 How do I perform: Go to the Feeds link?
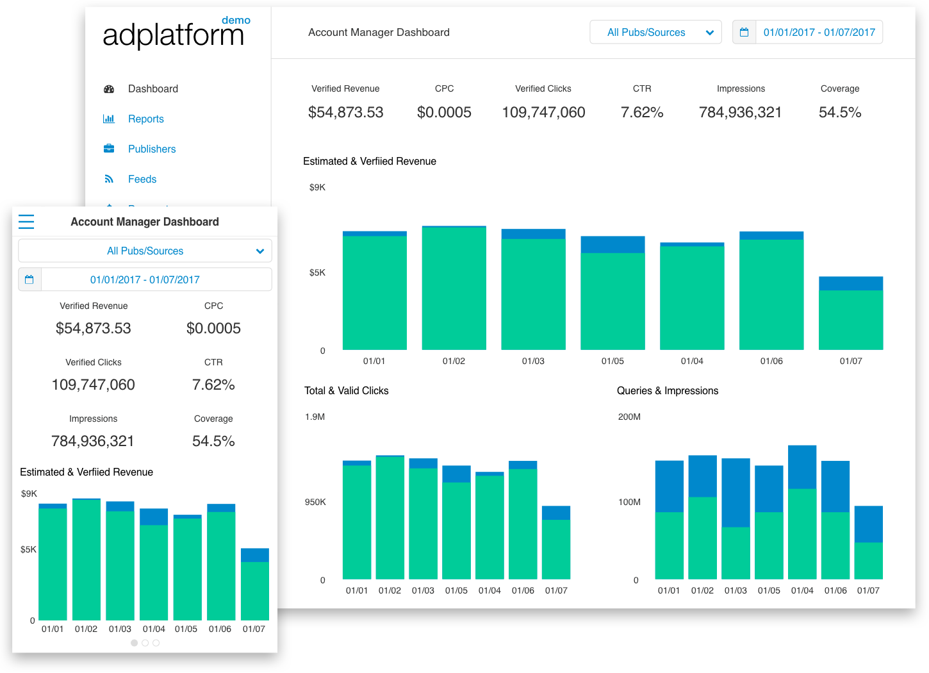click(x=142, y=179)
